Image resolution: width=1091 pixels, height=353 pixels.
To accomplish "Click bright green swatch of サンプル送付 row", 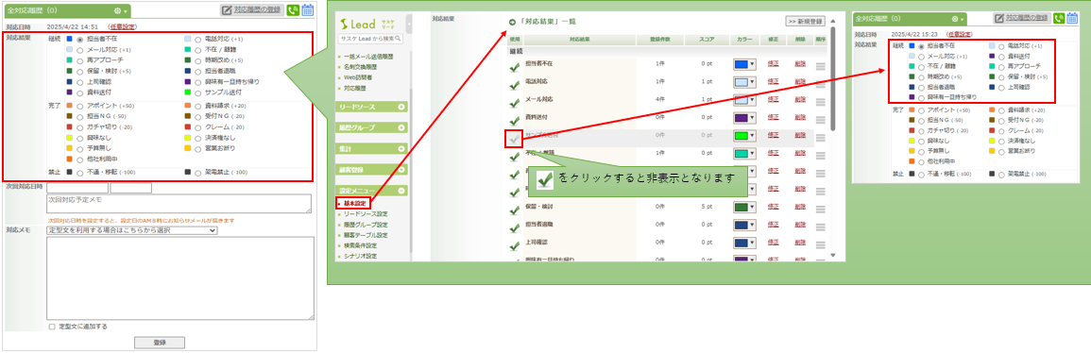I will coord(741,136).
